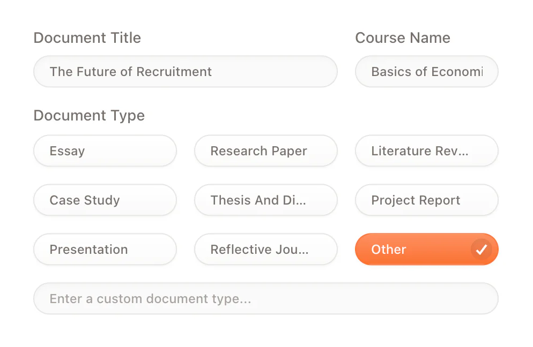Select the Reflective Journal option
Image resolution: width=533 pixels, height=347 pixels.
click(265, 250)
